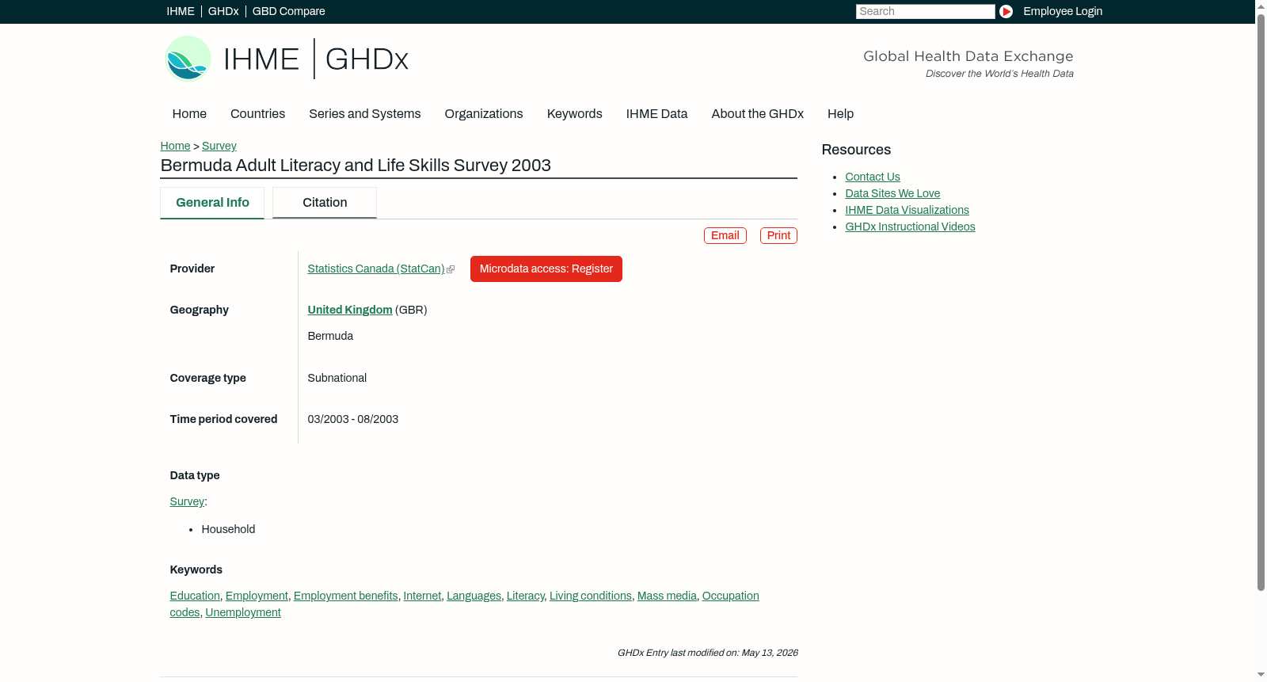Open the GHDx link in top bar
Image resolution: width=1267 pixels, height=682 pixels.
pos(223,11)
